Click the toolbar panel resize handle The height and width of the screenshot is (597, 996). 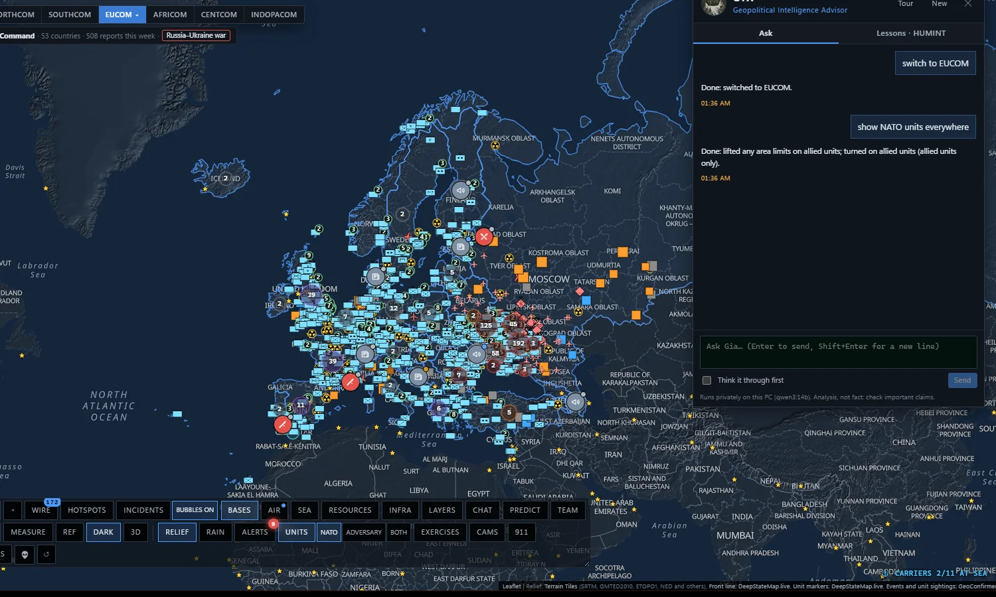click(x=586, y=563)
